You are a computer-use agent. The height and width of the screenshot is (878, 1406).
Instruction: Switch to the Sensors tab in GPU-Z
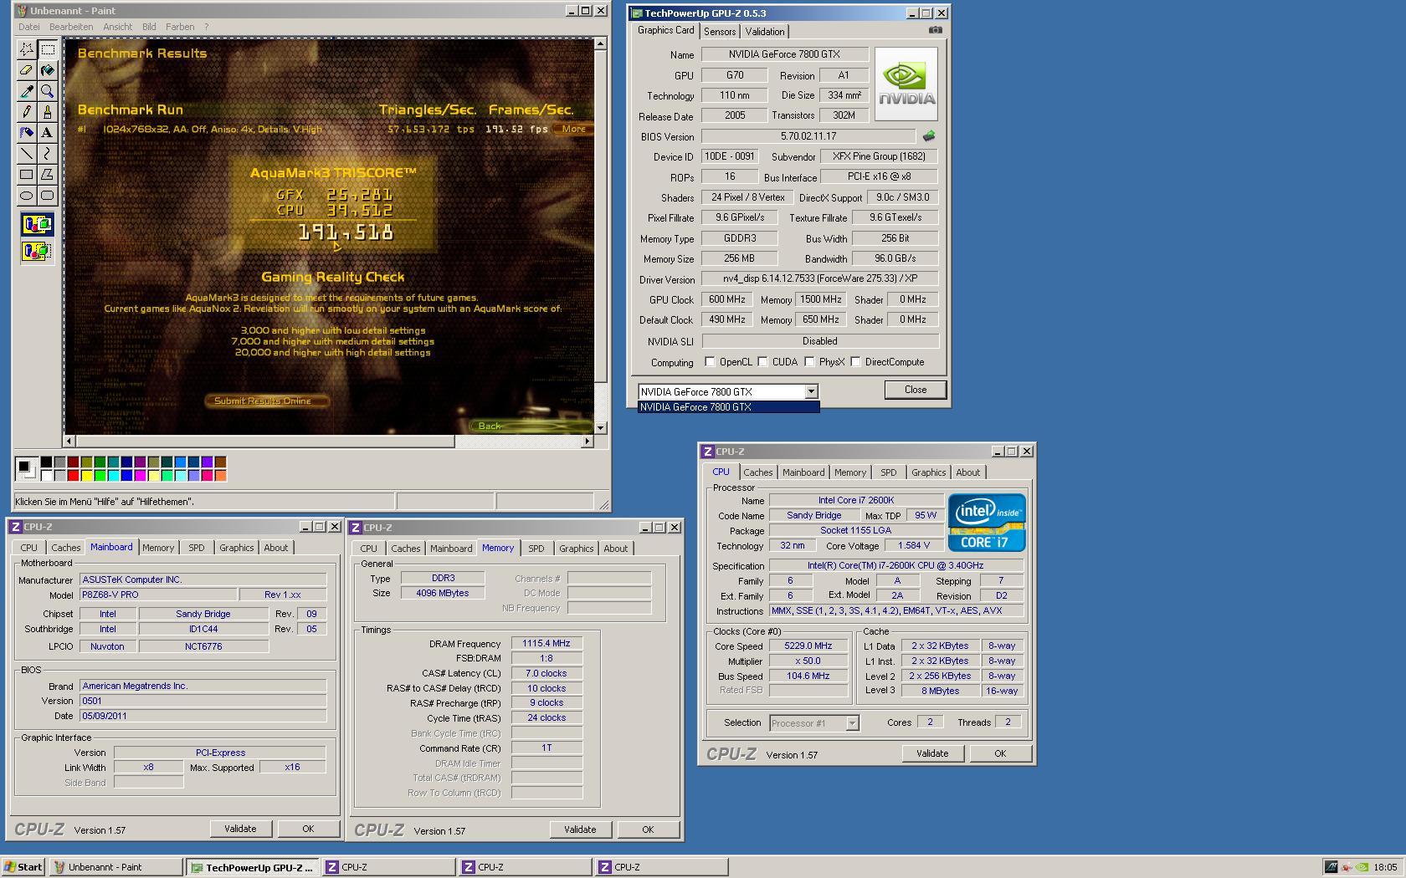720,32
